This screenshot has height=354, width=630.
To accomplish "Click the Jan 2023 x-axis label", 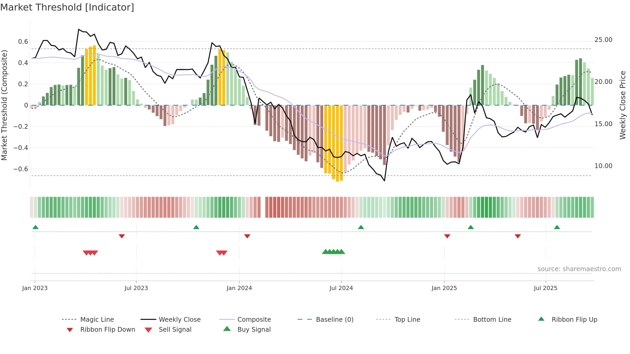I will (x=35, y=288).
